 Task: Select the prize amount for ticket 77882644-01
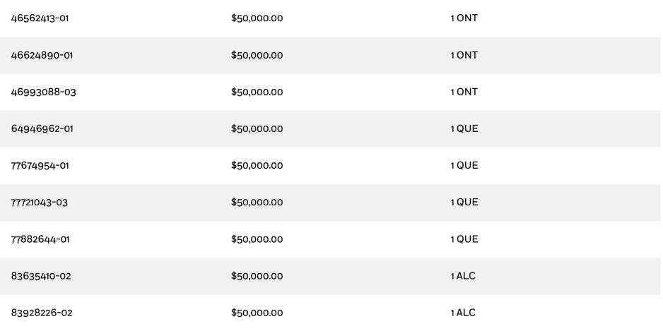(x=257, y=239)
